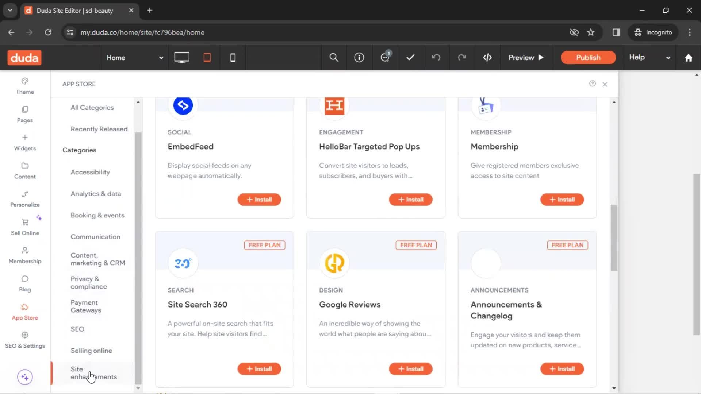Screen dimensions: 701x394
Task: Click the category list scrollbar thumb
Action: pos(138,258)
